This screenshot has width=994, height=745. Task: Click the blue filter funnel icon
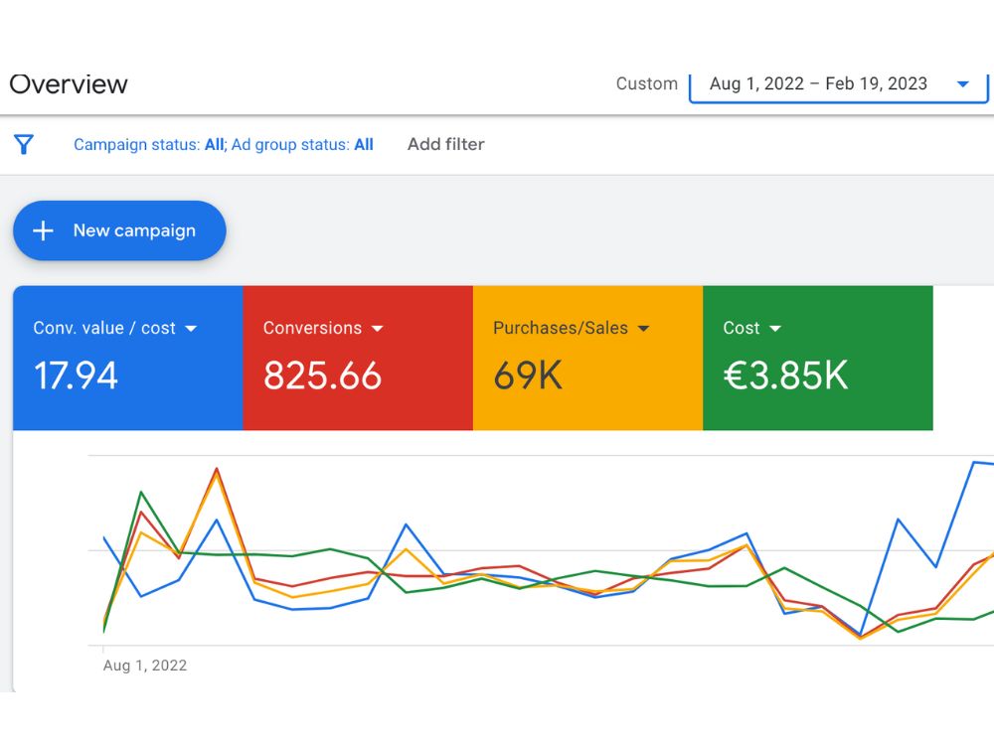click(x=24, y=144)
